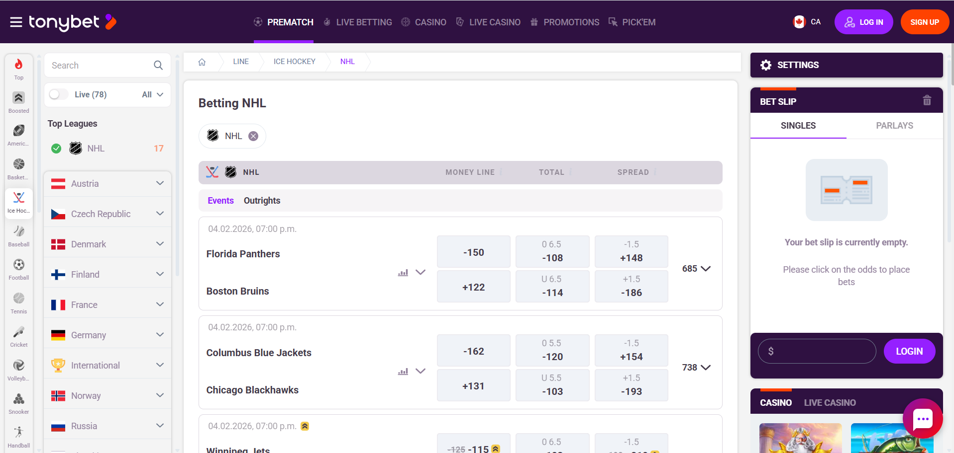Clear the bet slip with trash icon
Viewport: 954px width, 453px height.
click(x=927, y=100)
